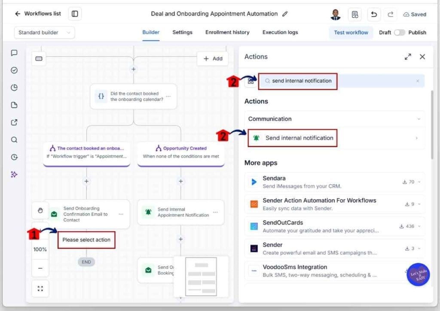
Task: Click the Saved cloud status
Action: click(x=415, y=14)
